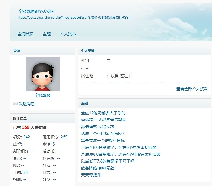Click the 活动币 stat entry

pos(51,151)
